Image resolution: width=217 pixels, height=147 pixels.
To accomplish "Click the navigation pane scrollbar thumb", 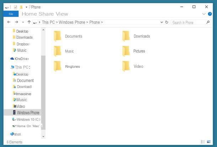I will point(43,92).
